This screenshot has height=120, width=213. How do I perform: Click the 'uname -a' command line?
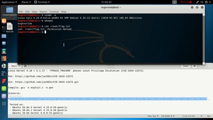click(x=37, y=15)
